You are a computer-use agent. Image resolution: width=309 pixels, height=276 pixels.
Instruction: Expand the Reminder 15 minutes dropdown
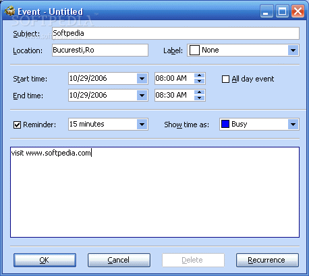[x=142, y=124]
